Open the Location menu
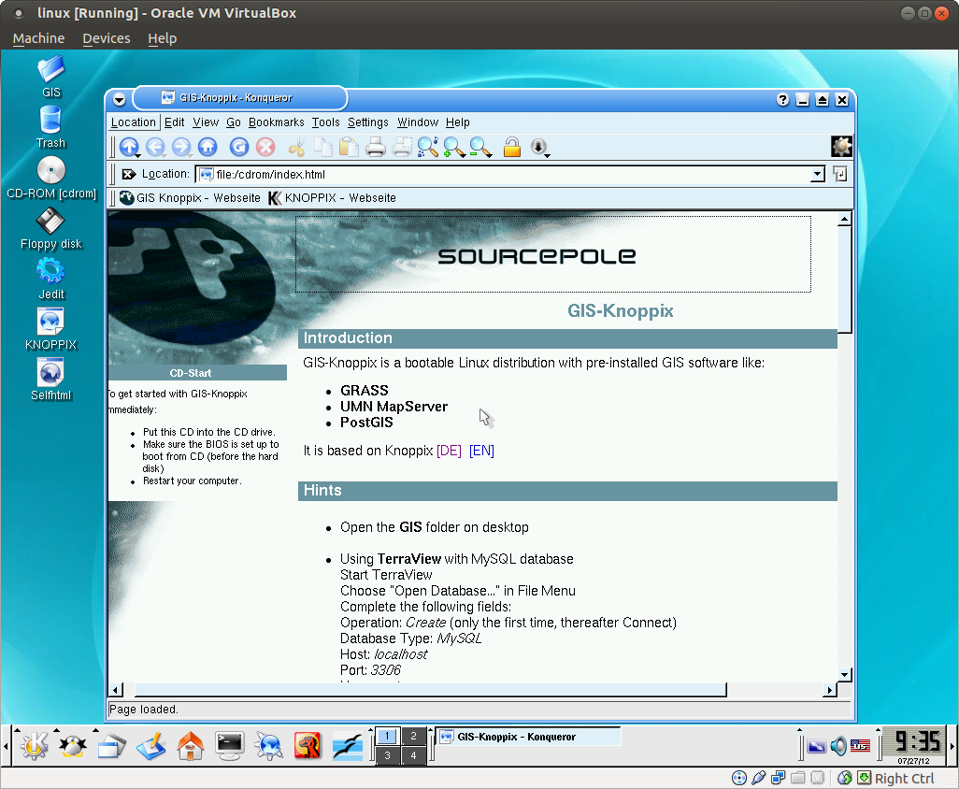Viewport: 959px width, 789px height. (134, 122)
